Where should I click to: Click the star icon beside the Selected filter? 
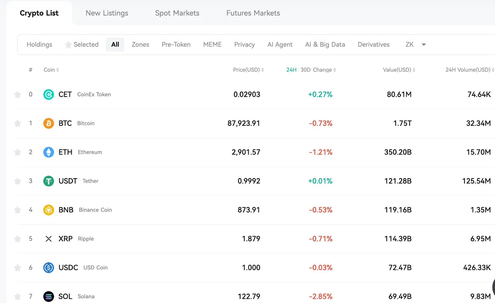(68, 45)
